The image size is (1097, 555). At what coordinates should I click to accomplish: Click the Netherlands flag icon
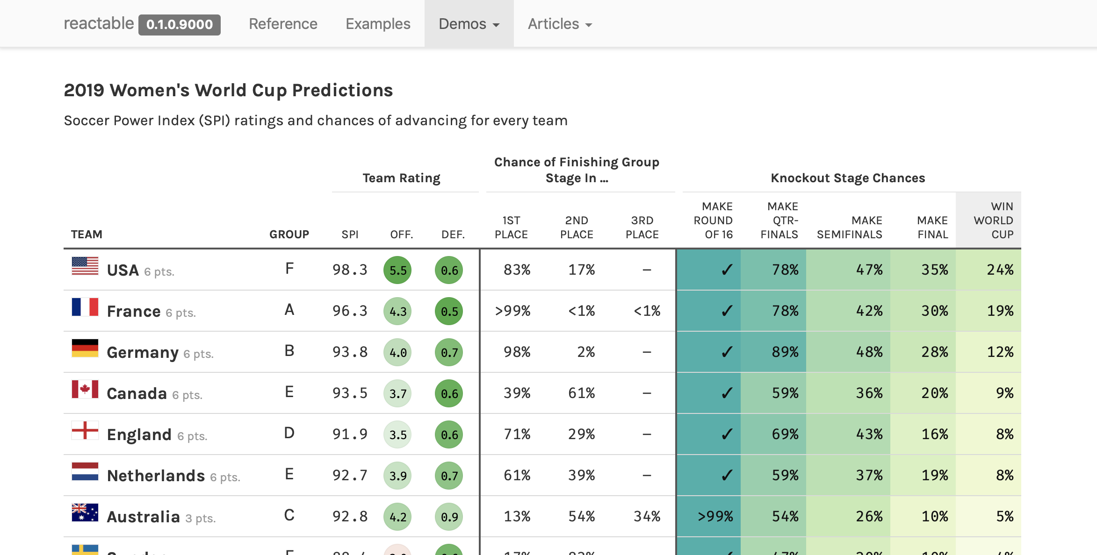(x=85, y=471)
